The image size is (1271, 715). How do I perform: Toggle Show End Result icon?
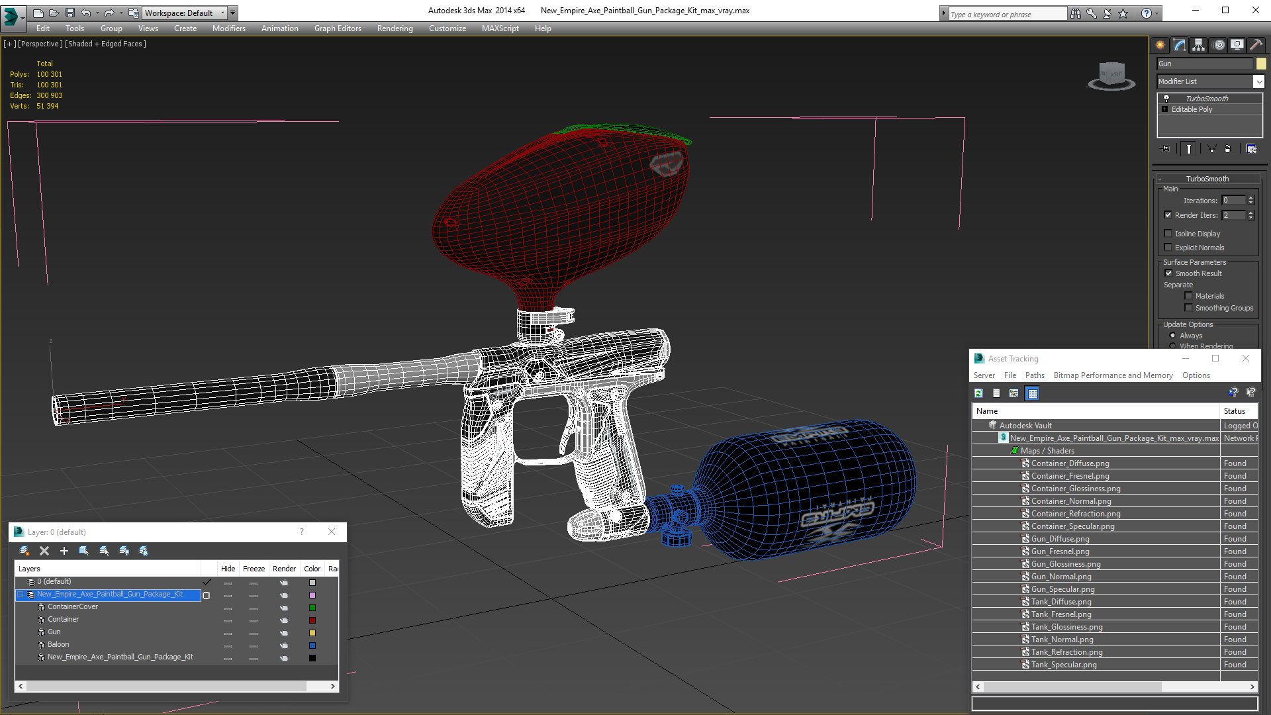tap(1189, 149)
